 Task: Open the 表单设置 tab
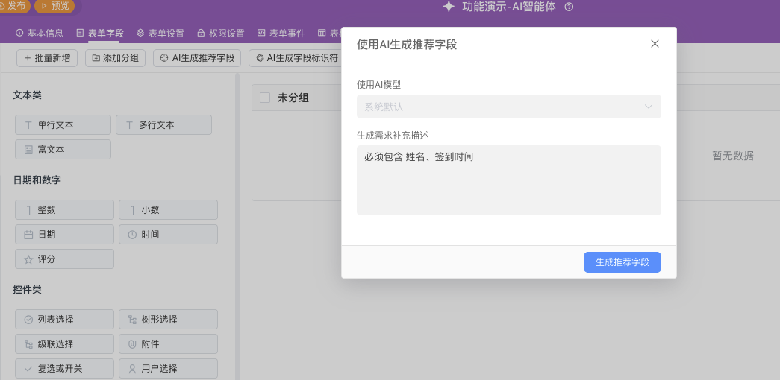point(160,34)
